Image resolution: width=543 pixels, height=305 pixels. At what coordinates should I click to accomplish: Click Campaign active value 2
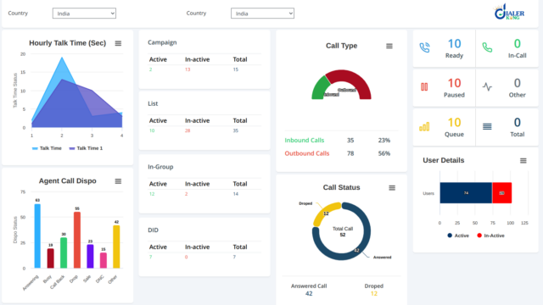point(151,69)
